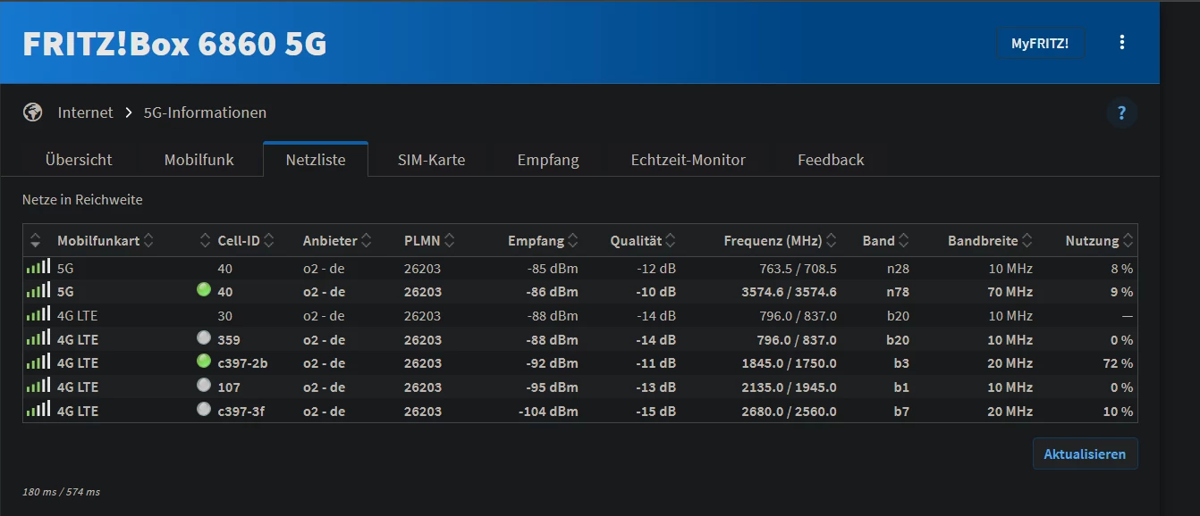Viewport: 1200px width, 516px height.
Task: Open the Echtzeit-Monitor tab
Action: [688, 160]
